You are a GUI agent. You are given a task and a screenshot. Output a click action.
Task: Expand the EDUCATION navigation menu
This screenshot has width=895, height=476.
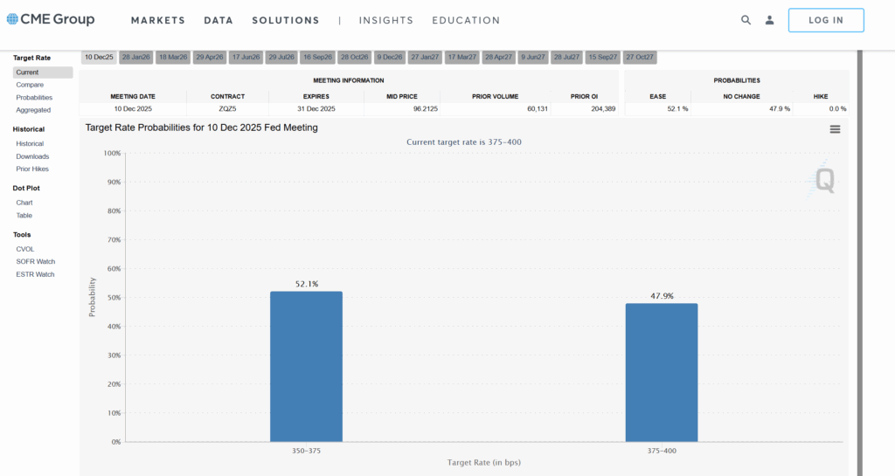[466, 20]
